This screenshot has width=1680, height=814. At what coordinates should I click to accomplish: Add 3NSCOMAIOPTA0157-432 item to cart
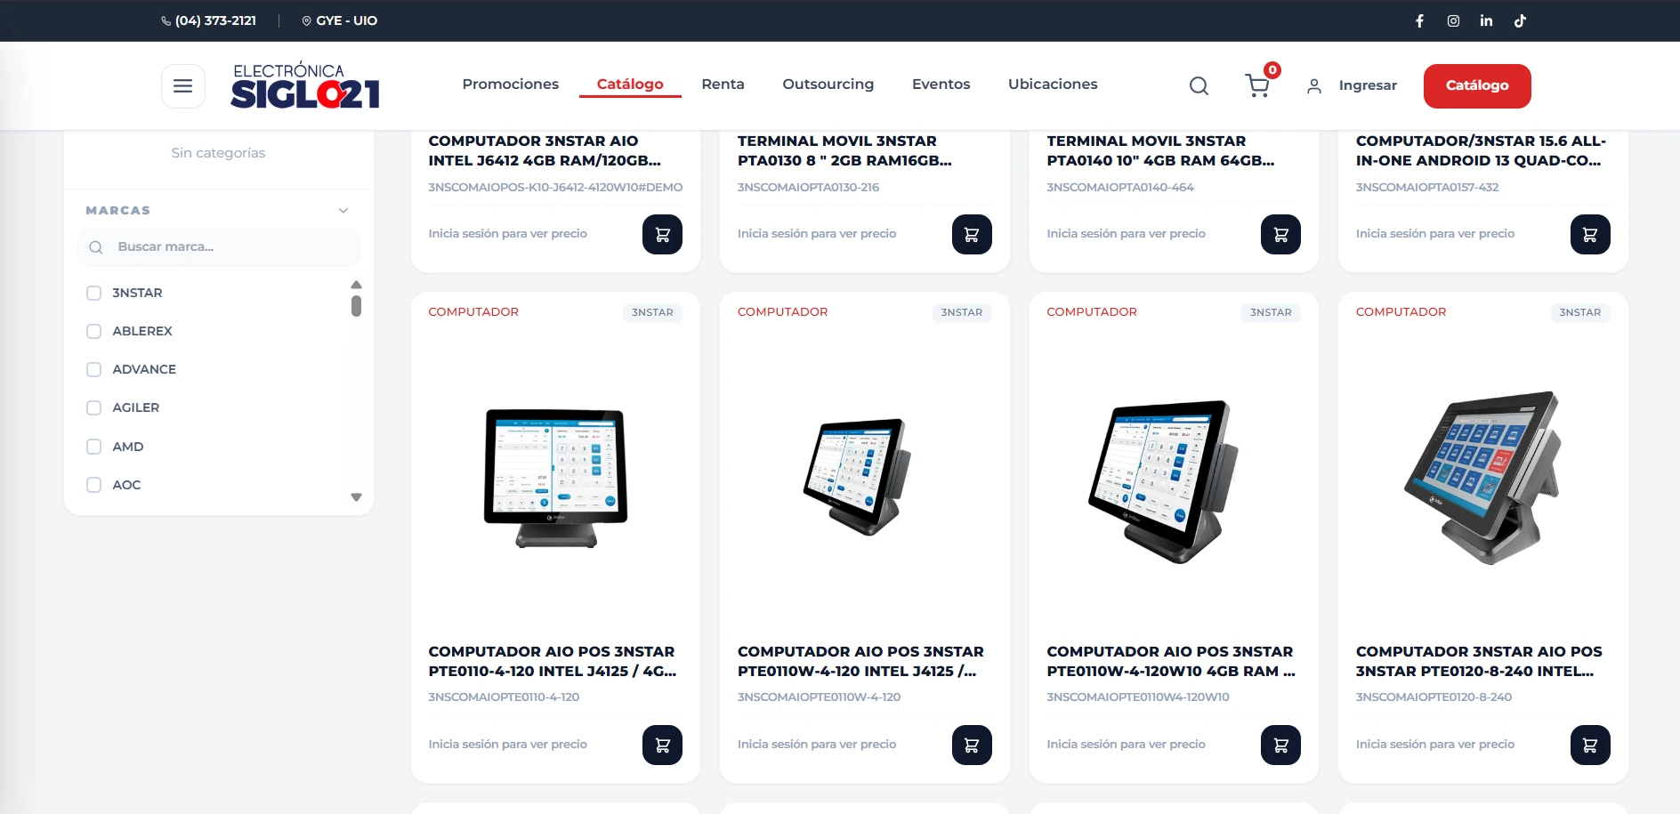point(1590,234)
